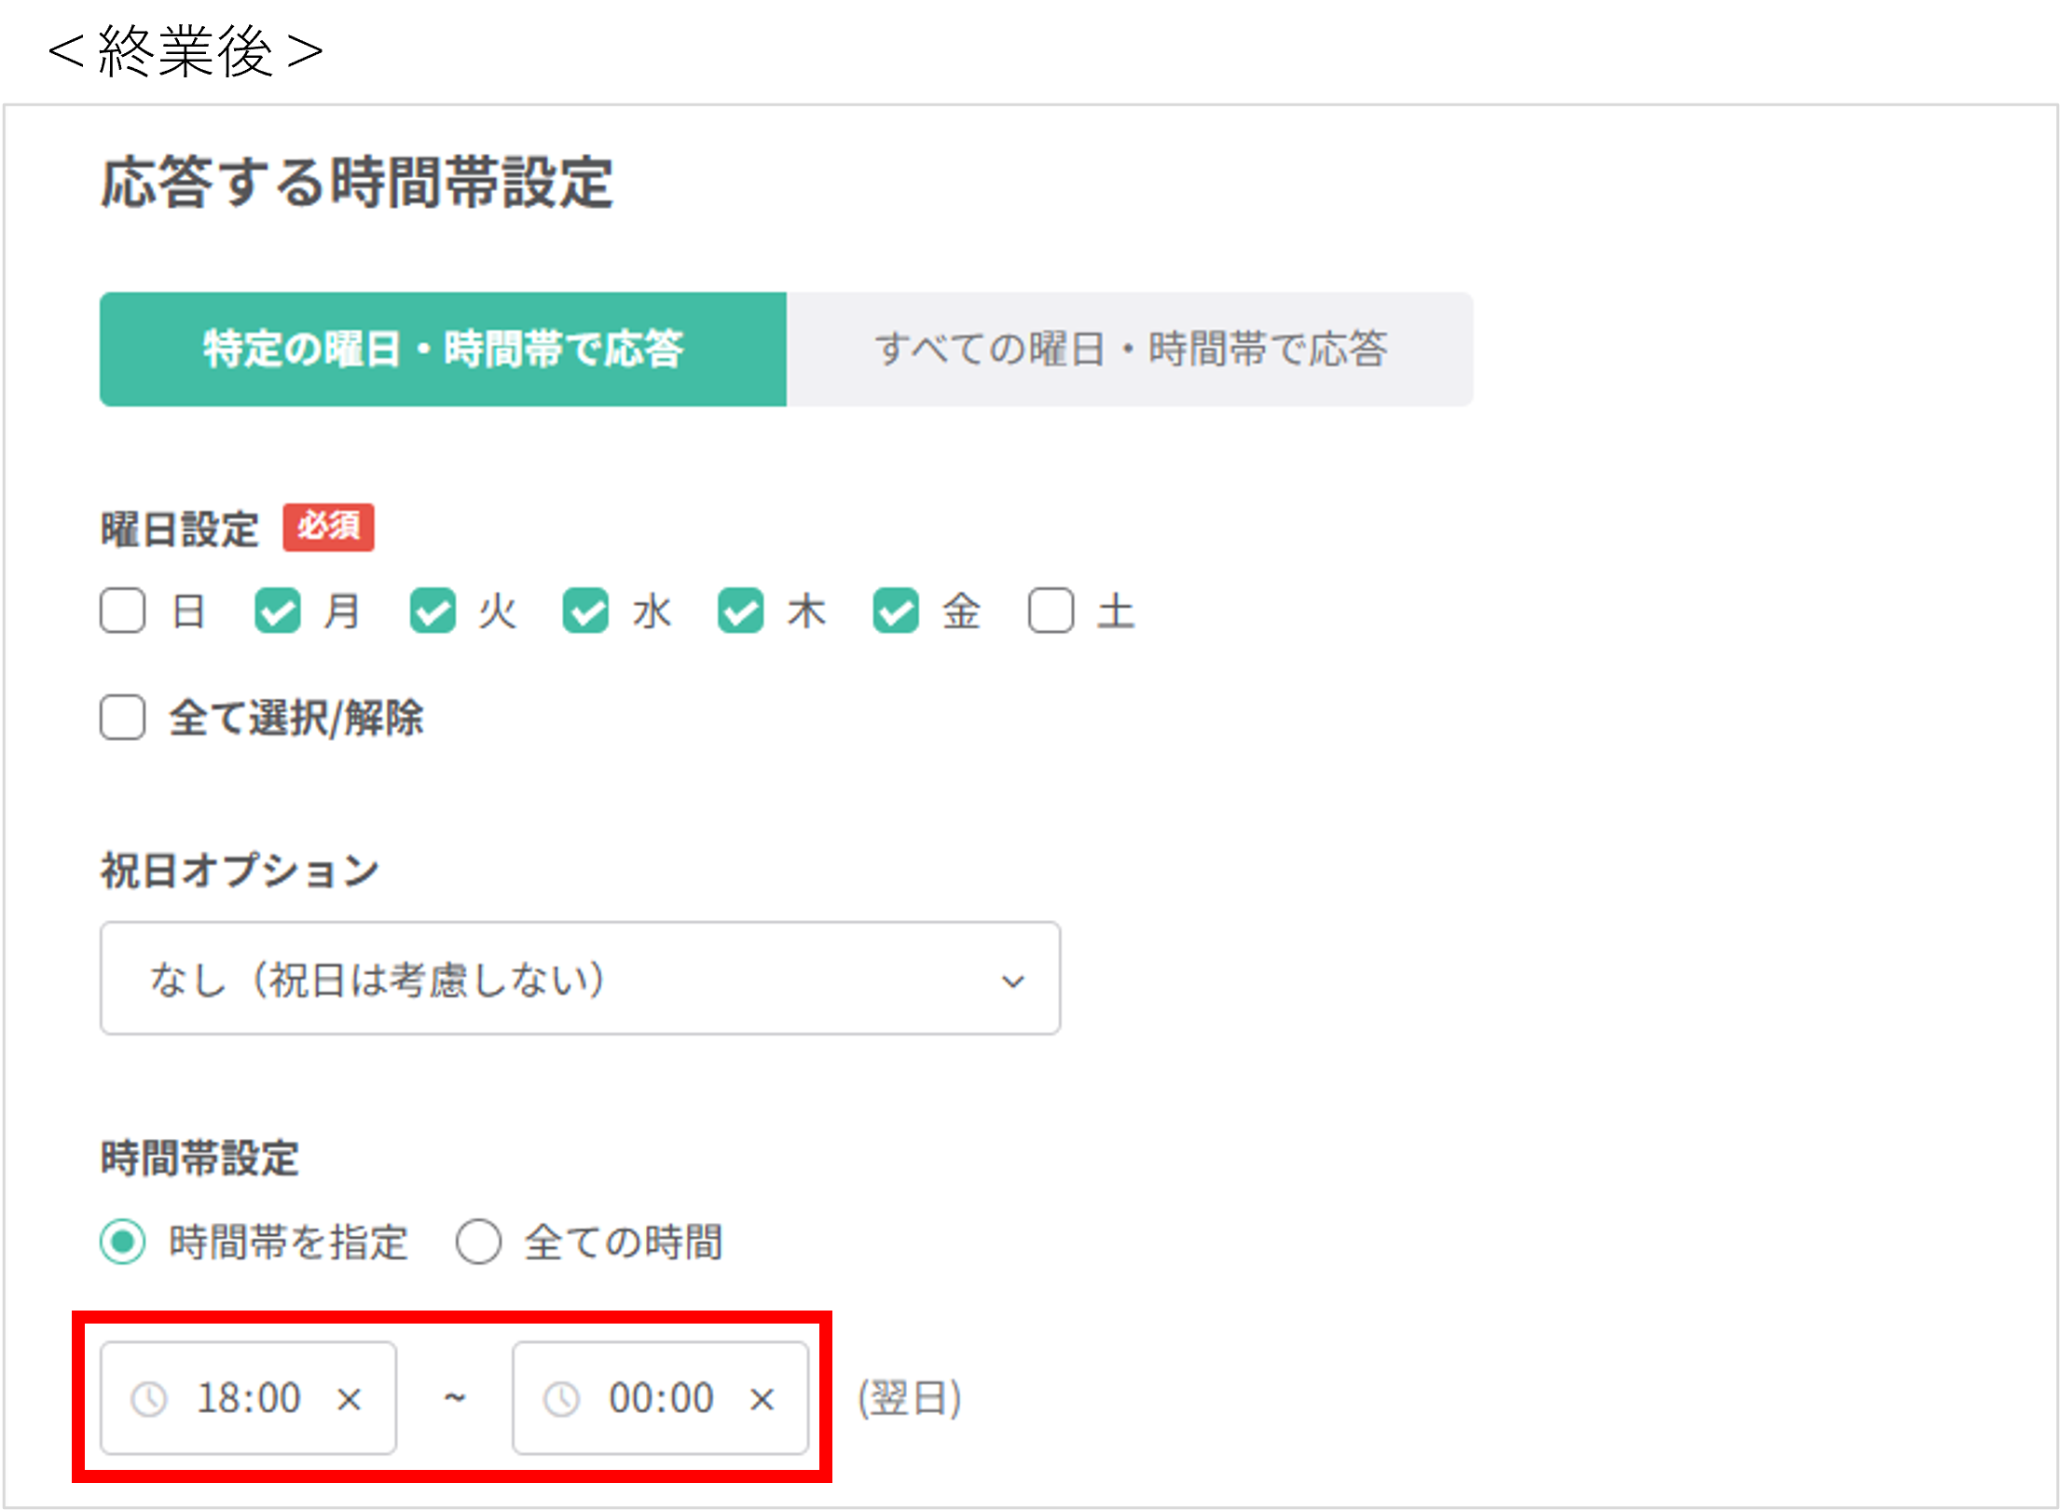Screen dimensions: 2060x1510
Task: Clear the 18:00 start time
Action: 350,1399
